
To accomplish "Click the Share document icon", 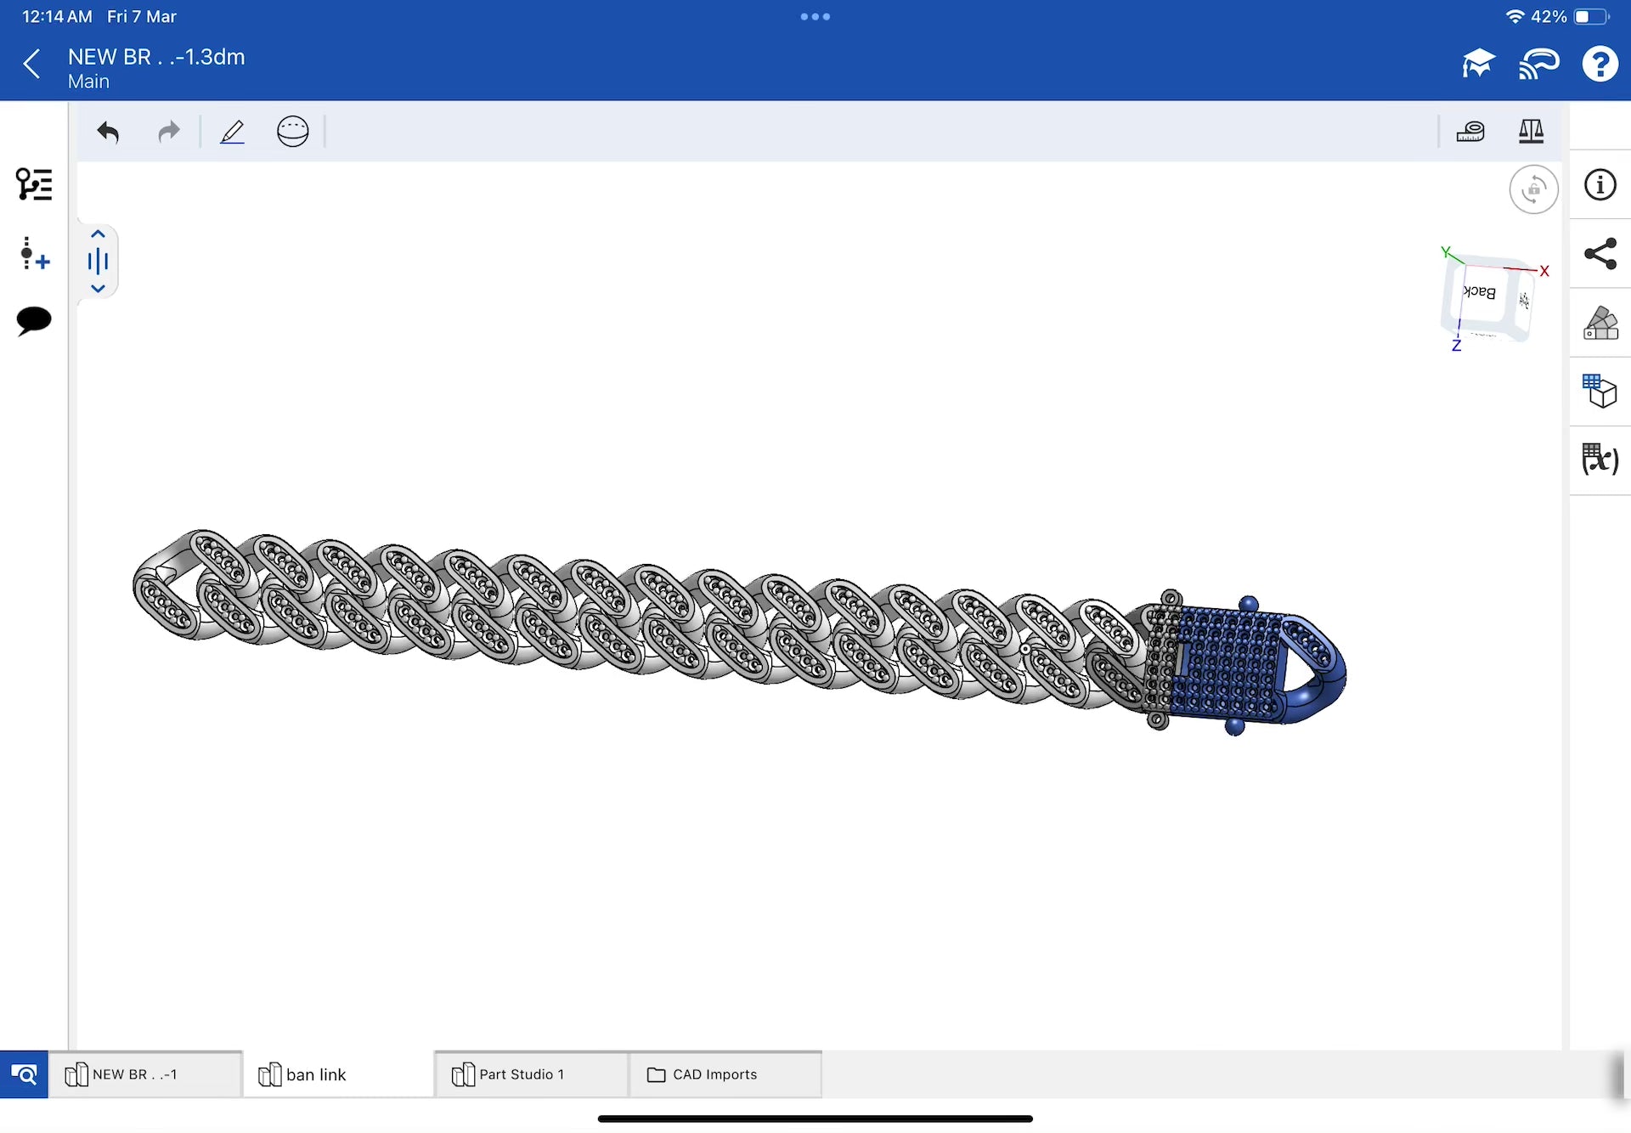I will 1600,254.
